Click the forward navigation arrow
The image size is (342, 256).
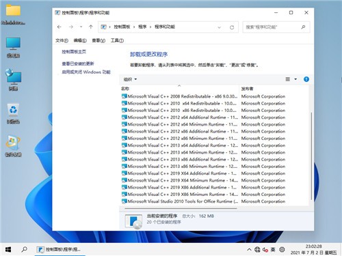71,27
